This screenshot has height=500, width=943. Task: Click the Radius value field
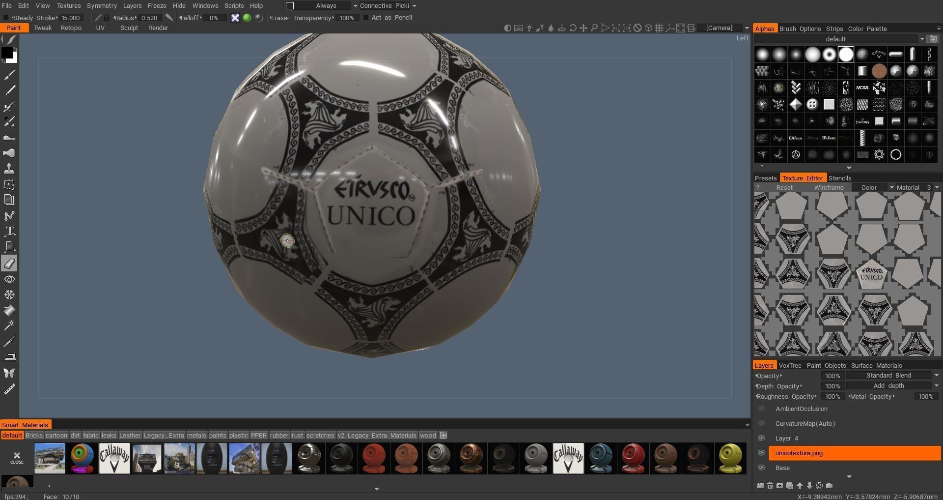pyautogui.click(x=149, y=18)
